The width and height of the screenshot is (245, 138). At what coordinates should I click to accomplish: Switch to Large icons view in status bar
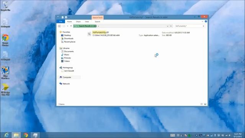click(205, 104)
